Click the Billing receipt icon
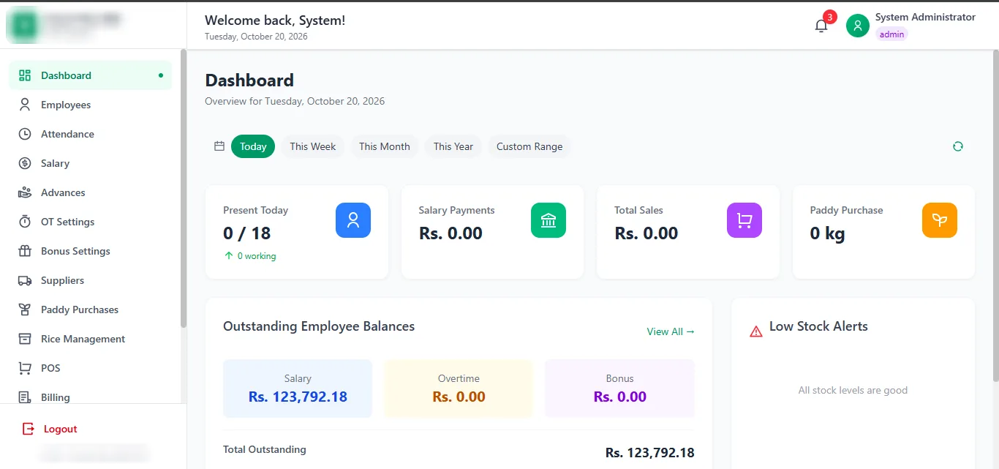Screen dimensions: 999x469 [25, 397]
